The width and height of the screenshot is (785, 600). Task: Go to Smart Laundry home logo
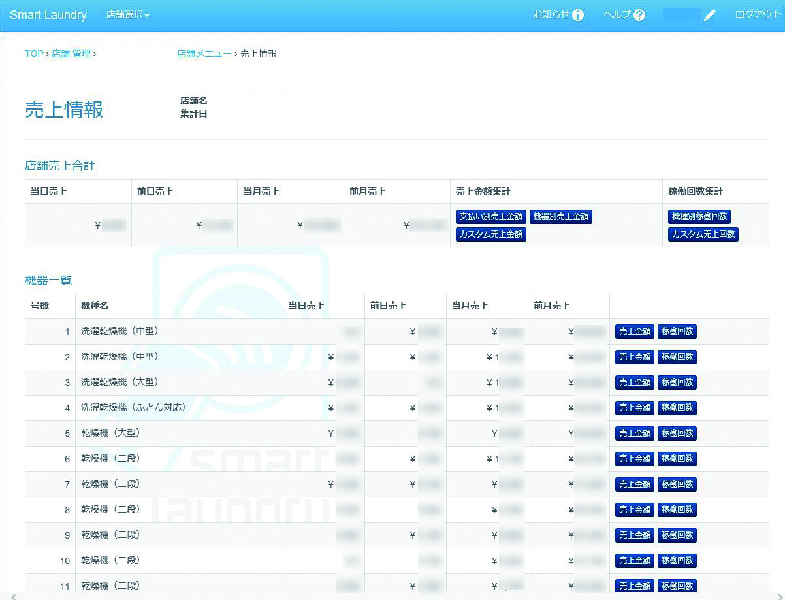pyautogui.click(x=48, y=15)
